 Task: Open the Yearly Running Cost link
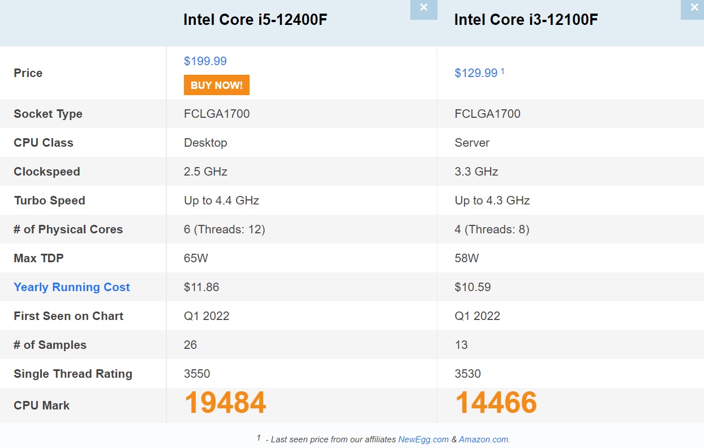tap(72, 287)
